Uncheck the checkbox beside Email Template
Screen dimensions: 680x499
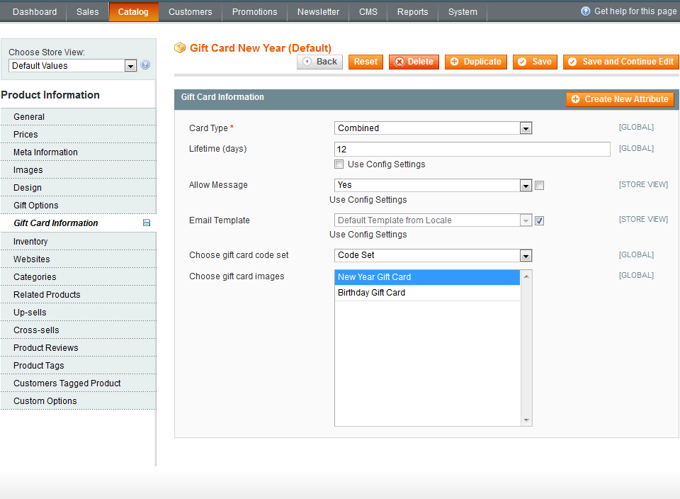pyautogui.click(x=539, y=220)
